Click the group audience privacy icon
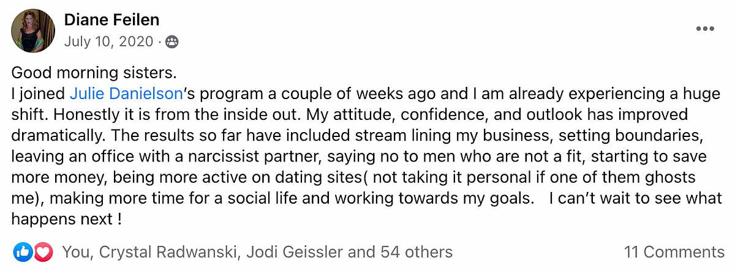The height and width of the screenshot is (274, 735). coord(172,42)
